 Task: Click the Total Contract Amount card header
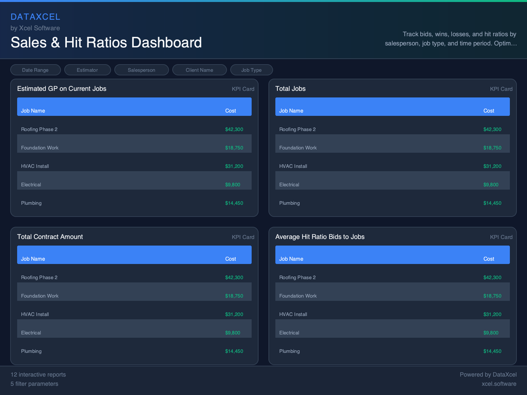[x=50, y=237]
